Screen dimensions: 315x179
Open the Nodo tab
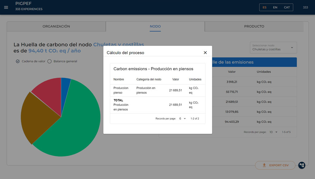point(155,26)
